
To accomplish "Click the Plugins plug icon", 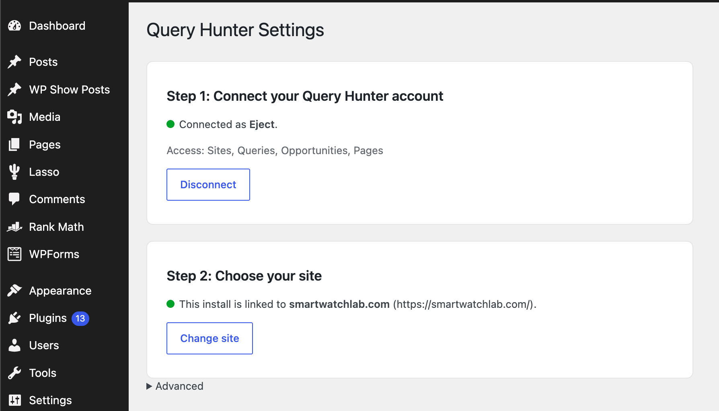I will pos(14,318).
